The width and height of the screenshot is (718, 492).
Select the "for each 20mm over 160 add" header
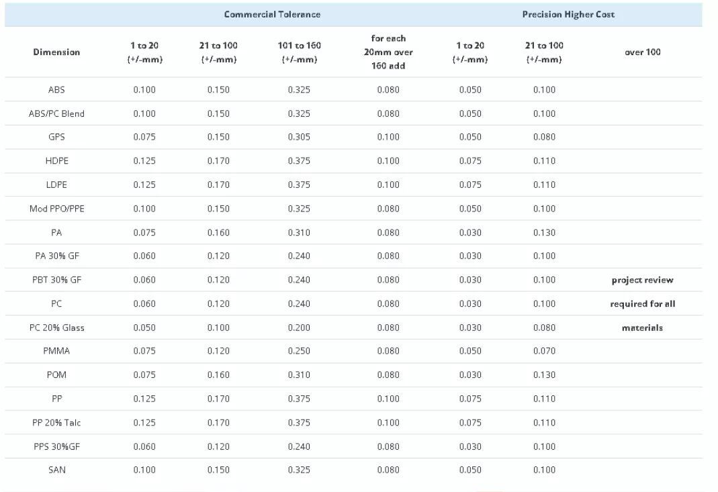tap(389, 52)
